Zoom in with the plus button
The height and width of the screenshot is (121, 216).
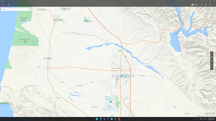pos(212,65)
